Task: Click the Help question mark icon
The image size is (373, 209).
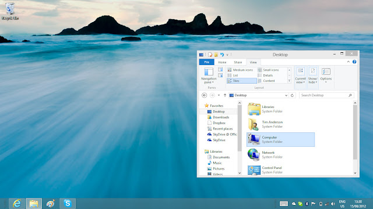Action: 354,62
